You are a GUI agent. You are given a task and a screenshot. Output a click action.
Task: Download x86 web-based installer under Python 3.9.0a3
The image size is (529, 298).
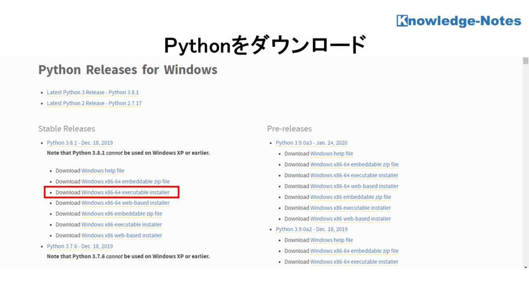[350, 219]
